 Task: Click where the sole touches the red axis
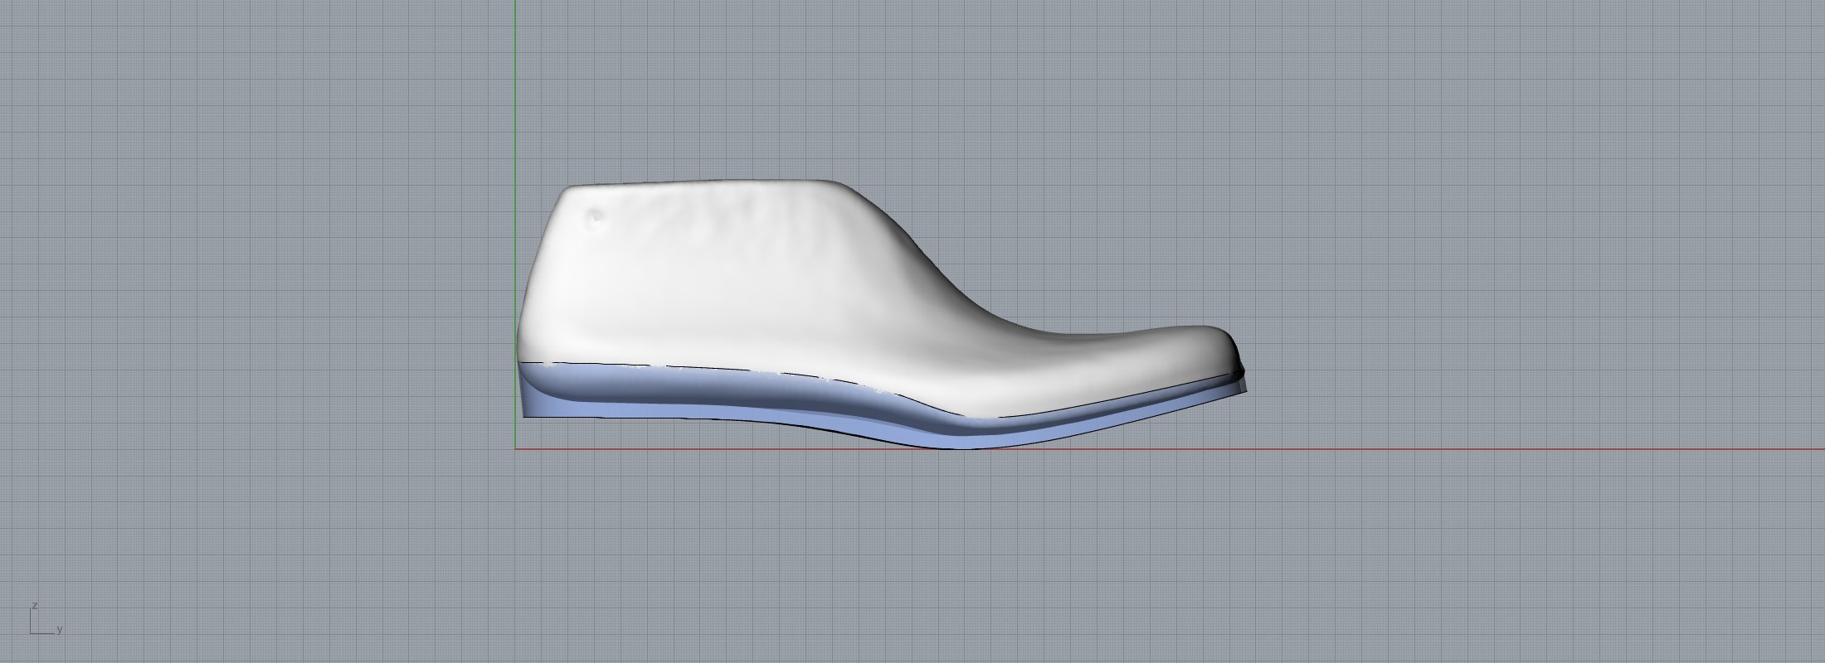pyautogui.click(x=962, y=448)
